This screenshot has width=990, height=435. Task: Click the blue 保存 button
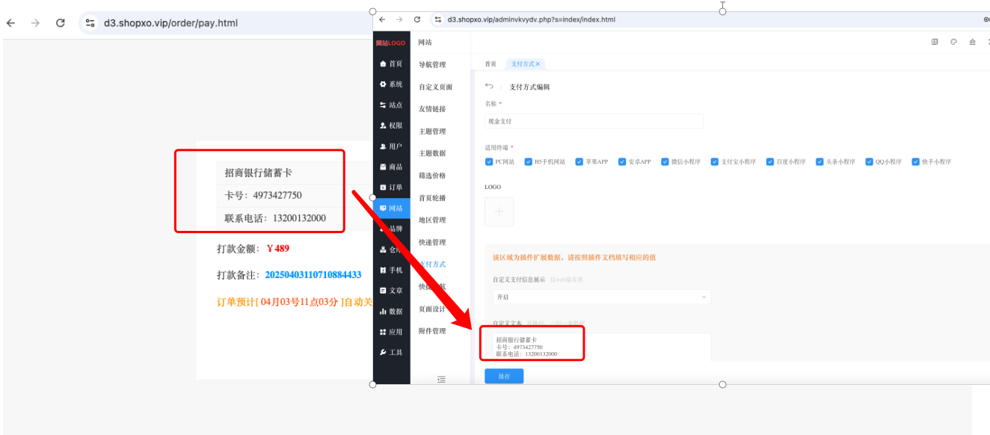coord(504,377)
